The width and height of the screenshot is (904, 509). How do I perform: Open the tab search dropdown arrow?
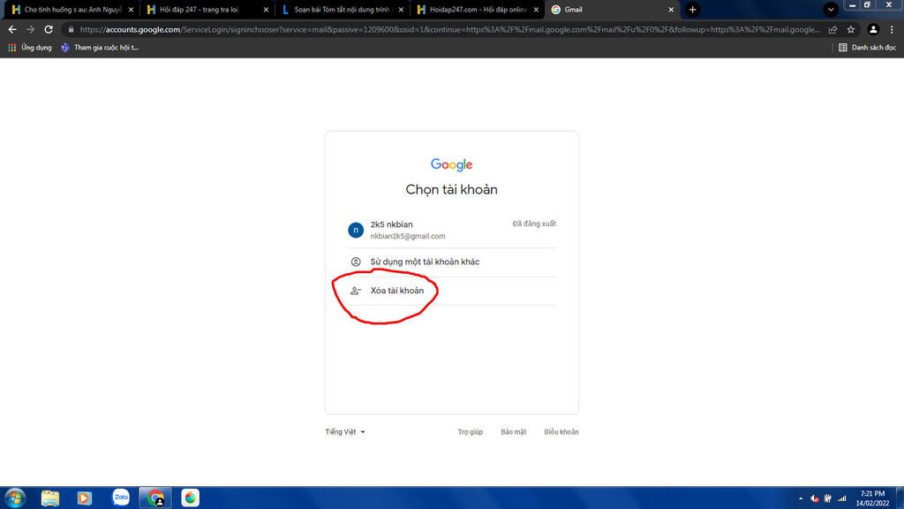coord(831,9)
